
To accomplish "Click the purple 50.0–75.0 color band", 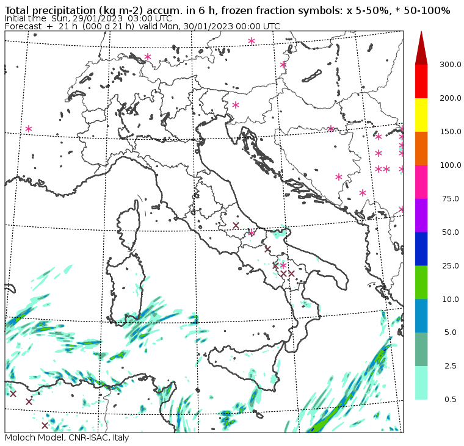I will point(421,215).
